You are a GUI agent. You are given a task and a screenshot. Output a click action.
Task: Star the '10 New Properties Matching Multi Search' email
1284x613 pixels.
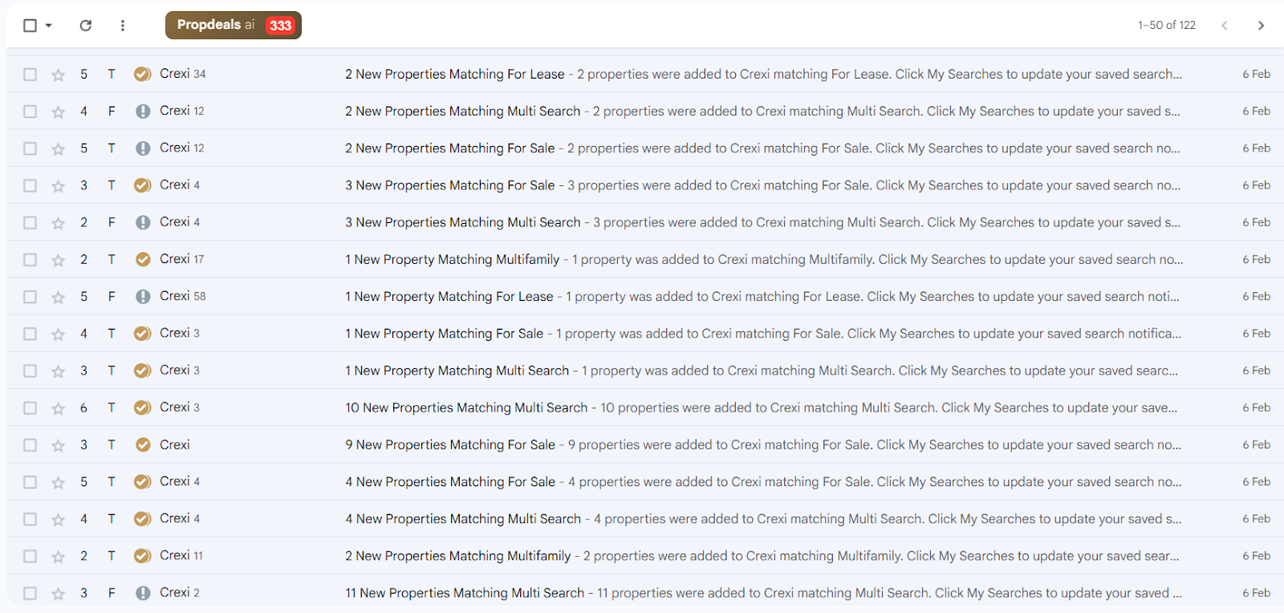click(58, 408)
